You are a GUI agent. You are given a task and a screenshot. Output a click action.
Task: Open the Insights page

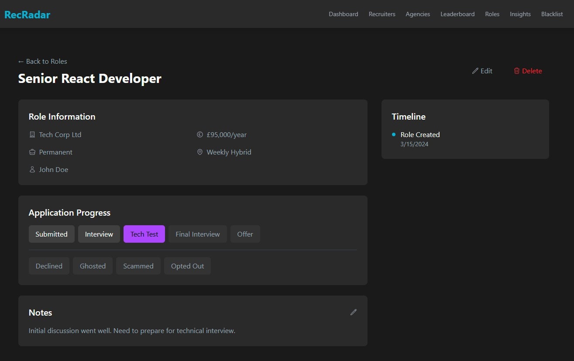coord(520,14)
